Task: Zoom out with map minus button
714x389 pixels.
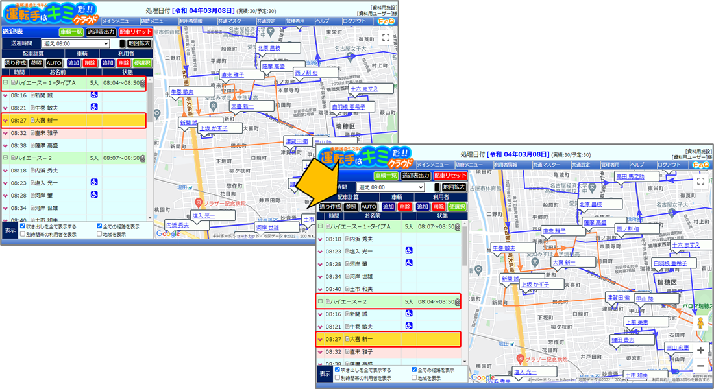Action: (x=700, y=366)
